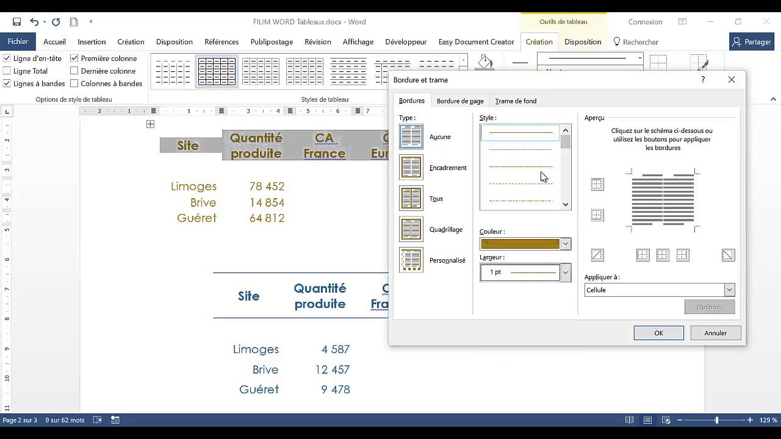
Task: Select the Aucune border type icon
Action: [x=411, y=137]
